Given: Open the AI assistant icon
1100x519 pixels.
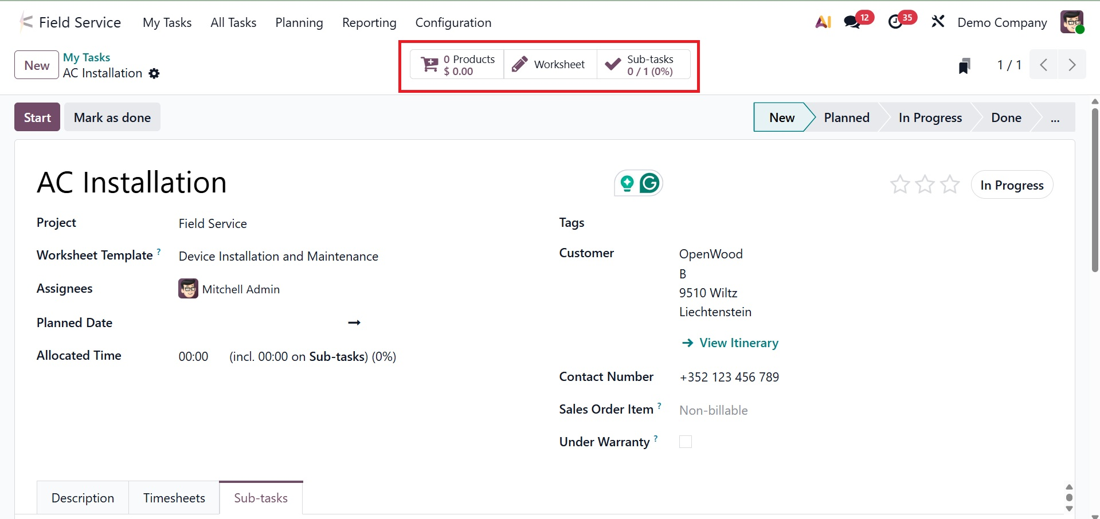Looking at the screenshot, I should [823, 22].
